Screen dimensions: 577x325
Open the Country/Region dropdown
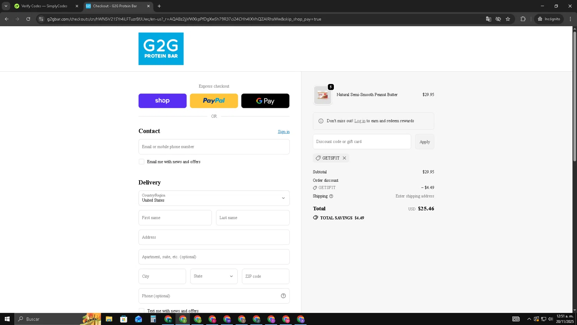(x=214, y=198)
